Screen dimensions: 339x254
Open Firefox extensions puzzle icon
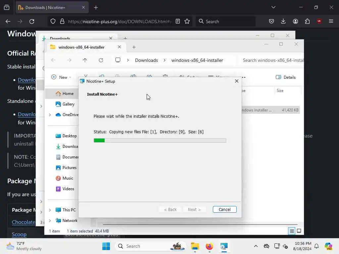click(x=307, y=21)
